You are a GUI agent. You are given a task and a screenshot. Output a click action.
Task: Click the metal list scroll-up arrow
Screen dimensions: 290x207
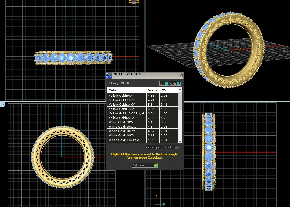tap(180, 89)
